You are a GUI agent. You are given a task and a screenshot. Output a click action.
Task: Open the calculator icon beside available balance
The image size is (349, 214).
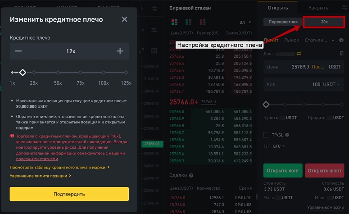[342, 54]
